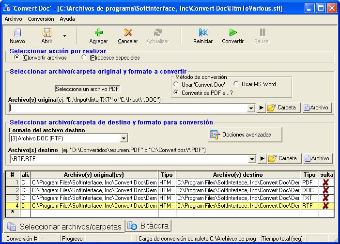Screen dimensions: 340x244
Task: Select row header number 1 in the table
Action: (x=13, y=183)
